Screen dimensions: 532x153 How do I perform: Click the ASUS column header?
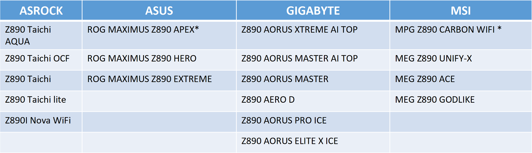[159, 11]
